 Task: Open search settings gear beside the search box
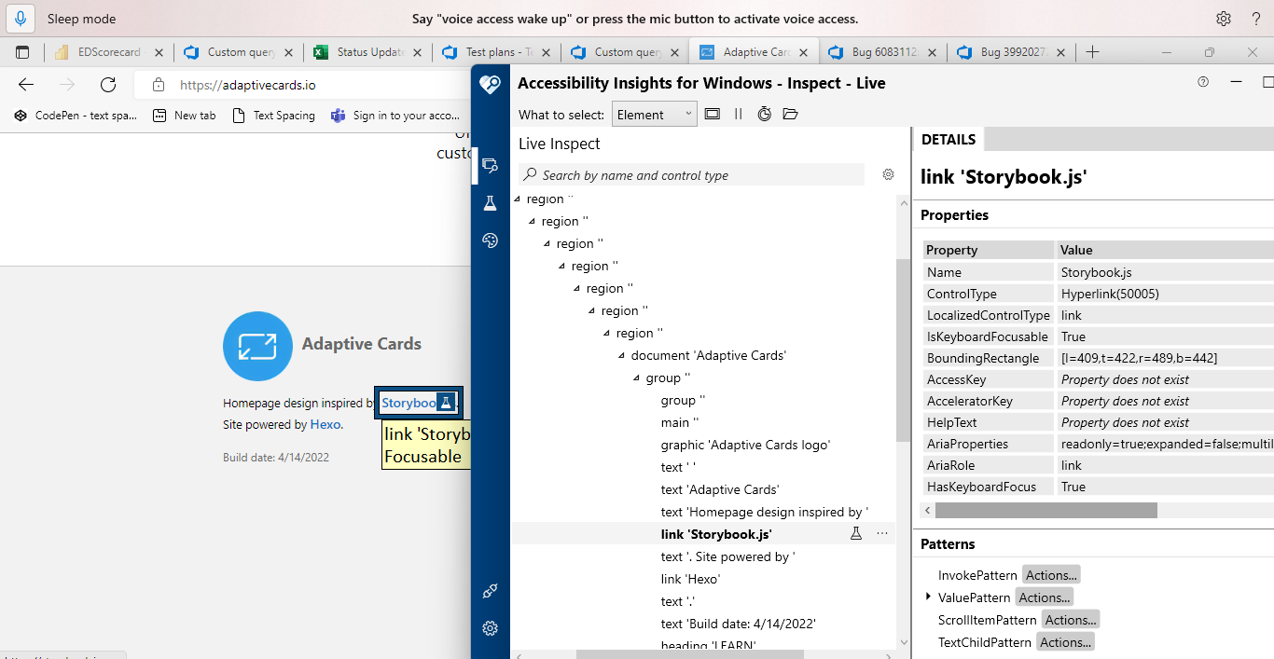888,174
